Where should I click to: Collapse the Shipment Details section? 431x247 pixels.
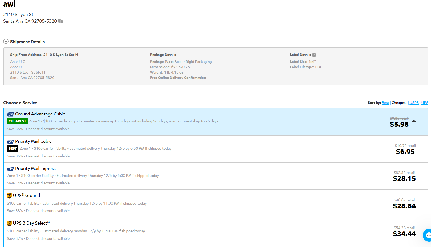pyautogui.click(x=6, y=42)
